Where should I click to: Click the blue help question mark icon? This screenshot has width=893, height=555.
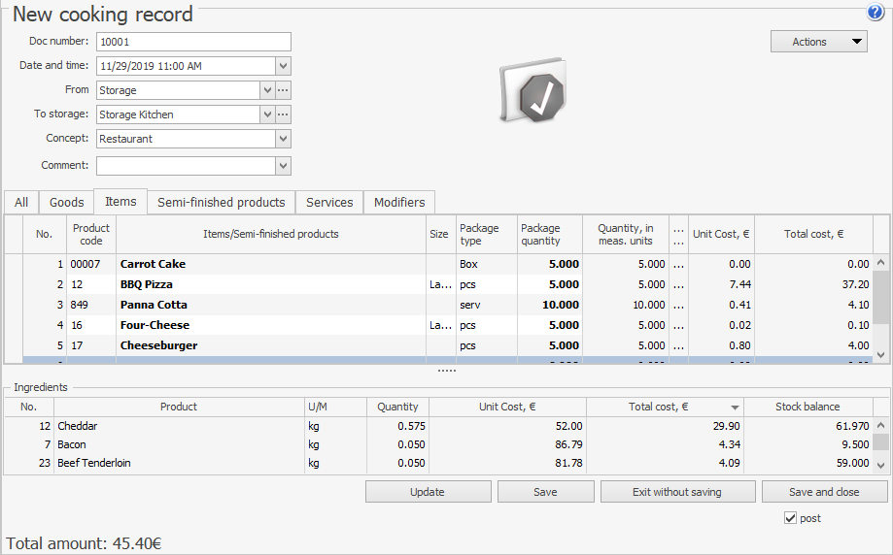click(875, 13)
